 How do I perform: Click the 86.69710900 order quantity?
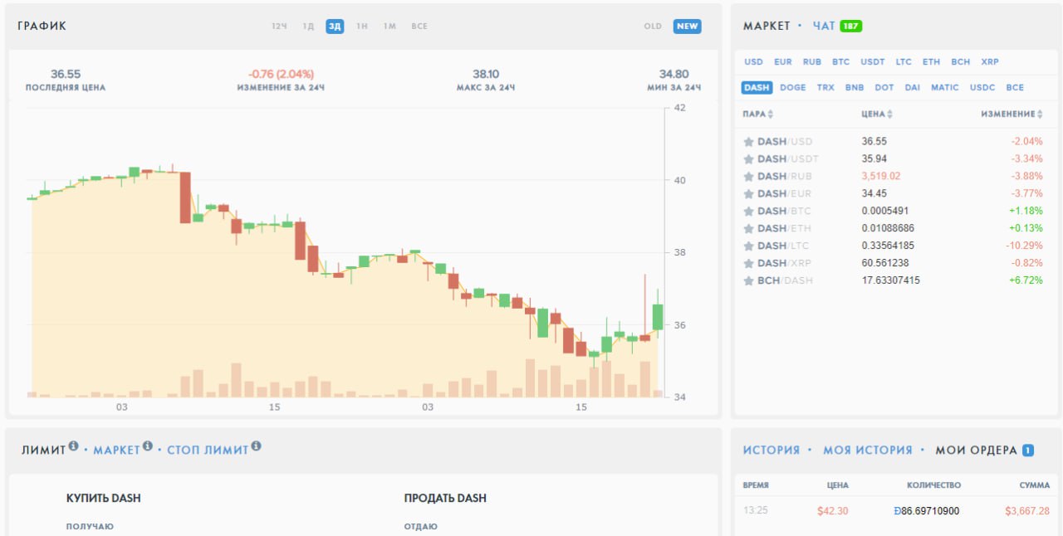[926, 511]
